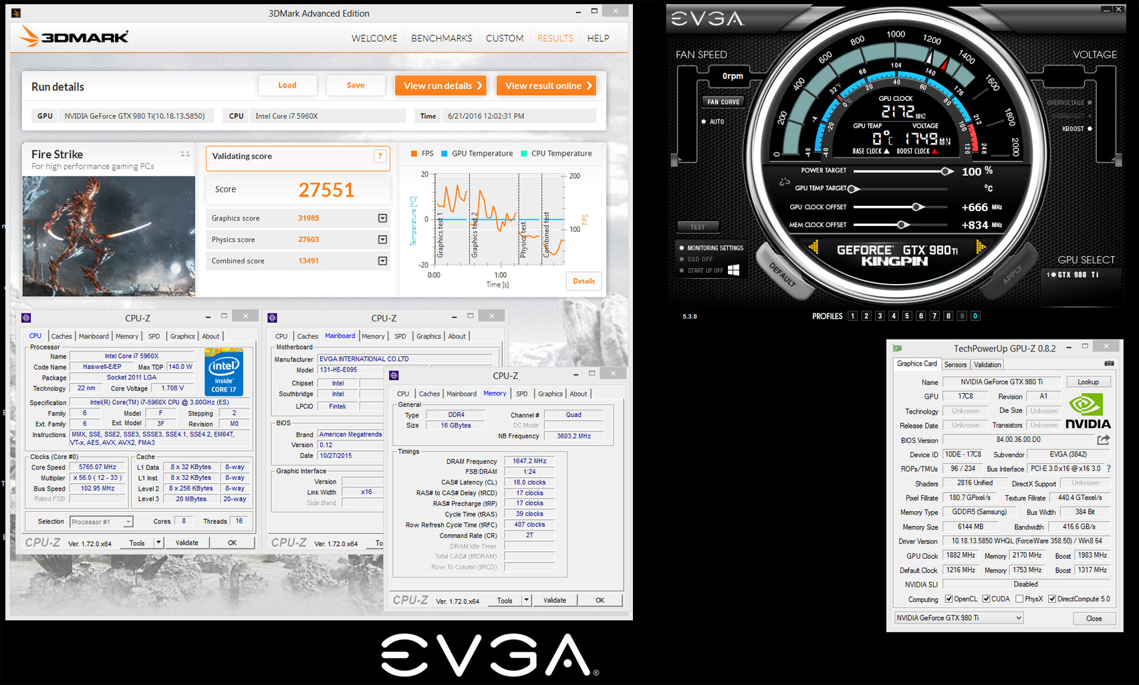Click Bus Interface question mark in GPU-Z
This screenshot has width=1139, height=685.
(1109, 468)
